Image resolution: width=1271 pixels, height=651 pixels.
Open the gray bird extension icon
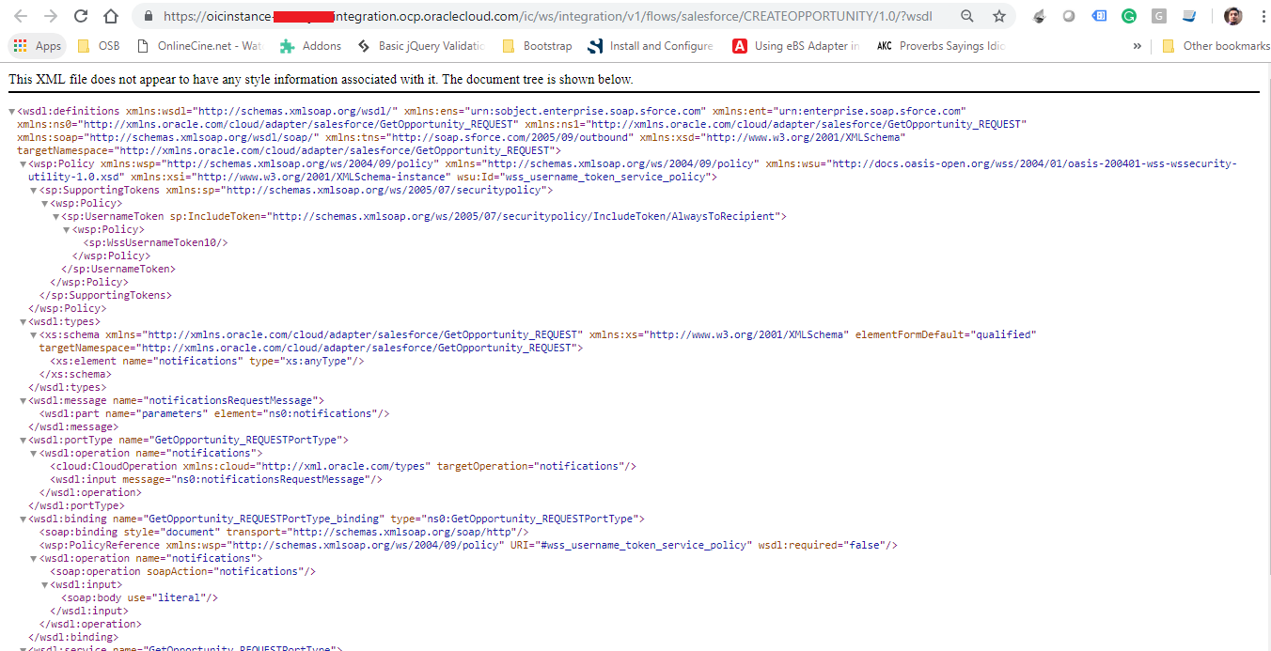tap(1039, 16)
